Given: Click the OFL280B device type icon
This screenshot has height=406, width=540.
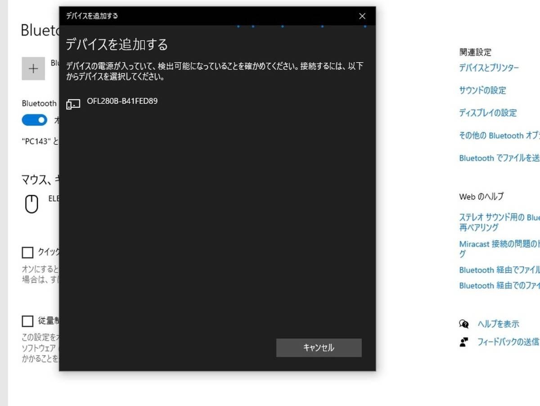Looking at the screenshot, I should (73, 104).
